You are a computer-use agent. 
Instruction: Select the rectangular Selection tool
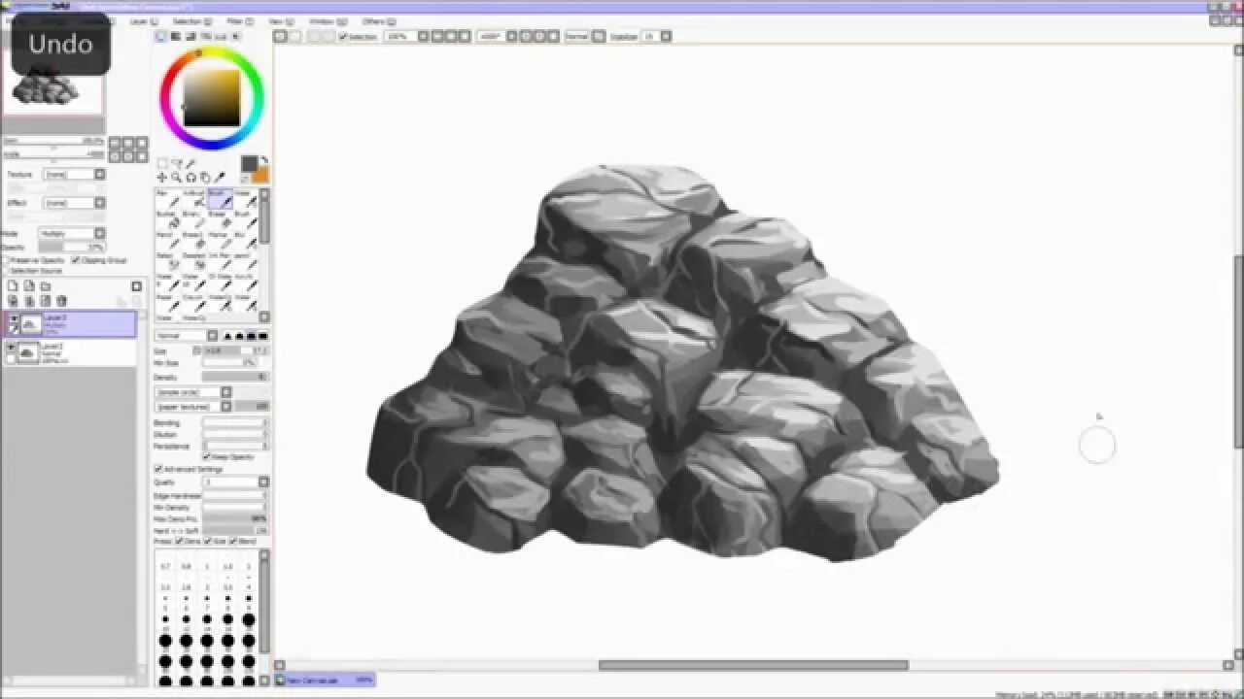162,164
